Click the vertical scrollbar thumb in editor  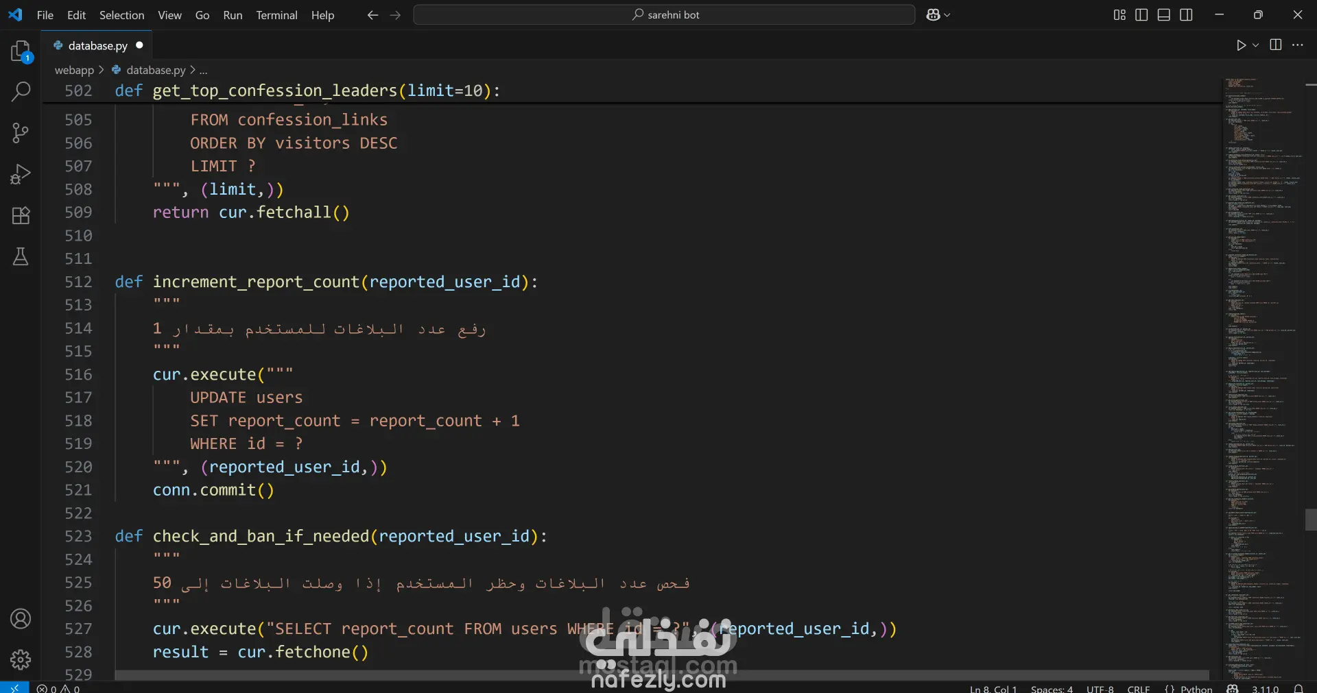point(1311,520)
